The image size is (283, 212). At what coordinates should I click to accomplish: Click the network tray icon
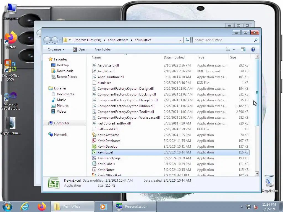(x=248, y=207)
